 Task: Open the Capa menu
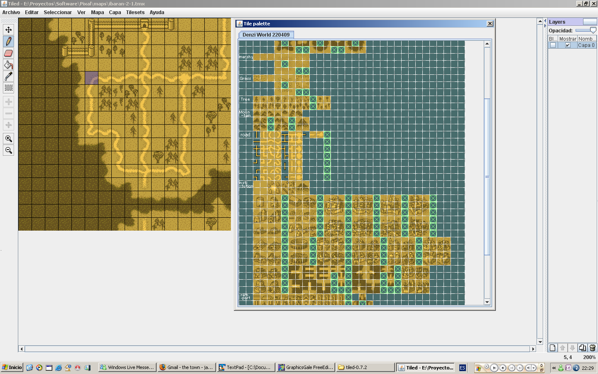click(x=115, y=12)
